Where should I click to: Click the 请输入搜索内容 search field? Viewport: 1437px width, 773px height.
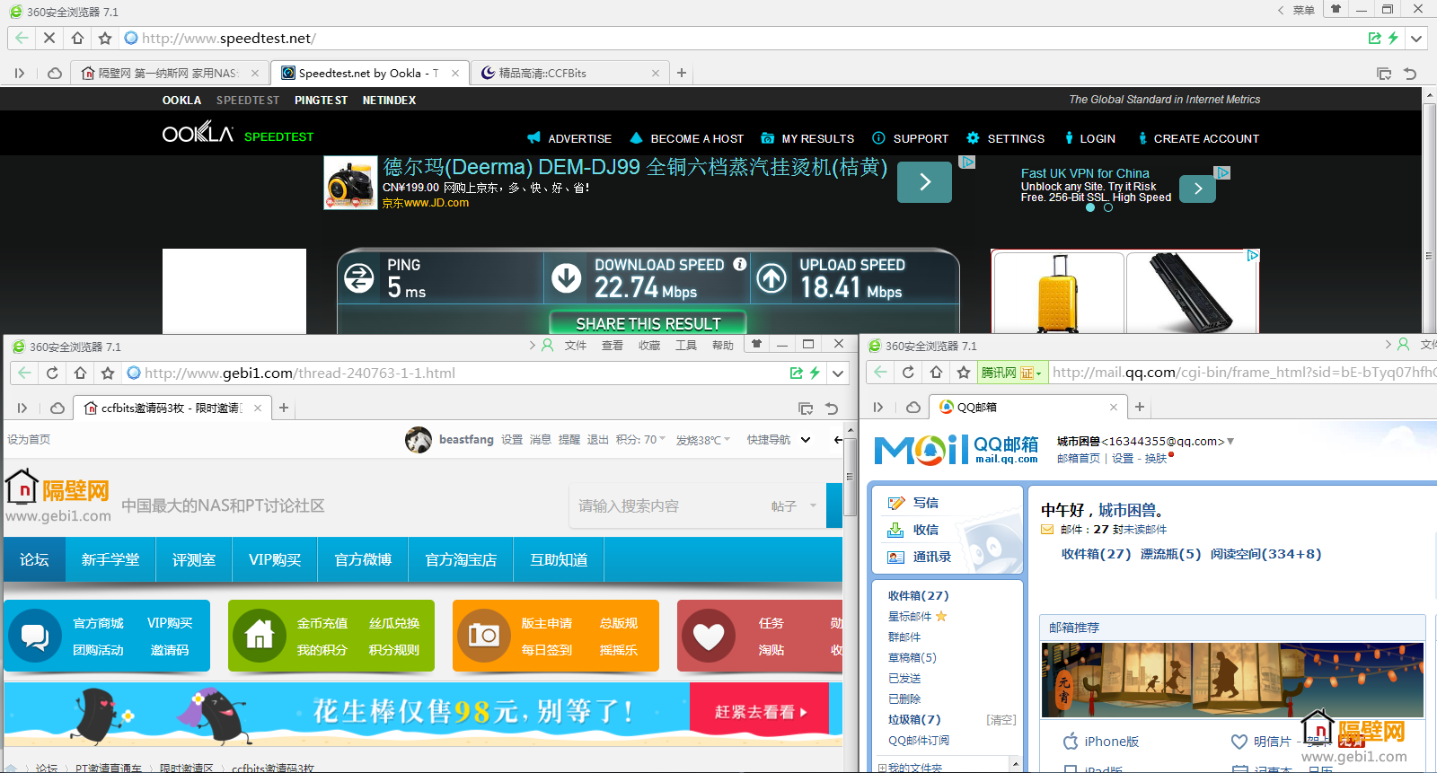(669, 506)
